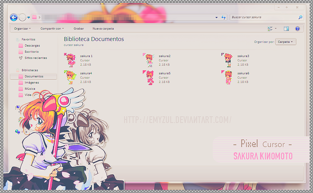Select Favoritos in the navigation pane

[x=28, y=39]
